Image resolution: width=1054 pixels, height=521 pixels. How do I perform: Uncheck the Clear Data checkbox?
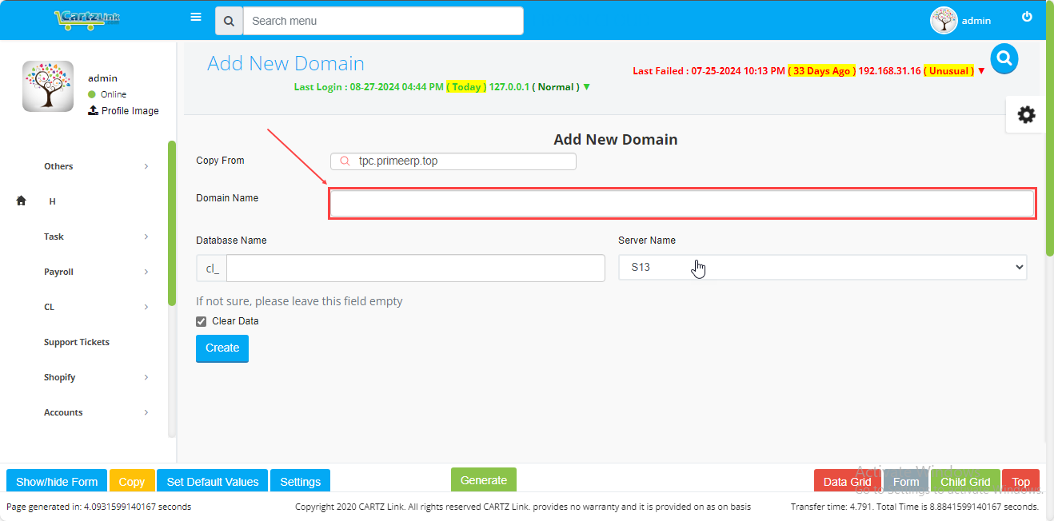(201, 320)
